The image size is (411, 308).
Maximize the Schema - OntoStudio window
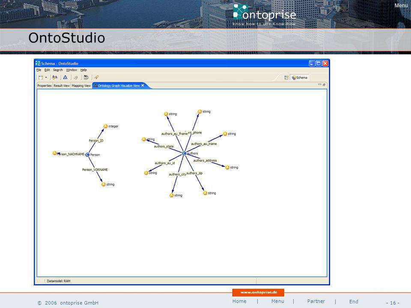click(319, 63)
